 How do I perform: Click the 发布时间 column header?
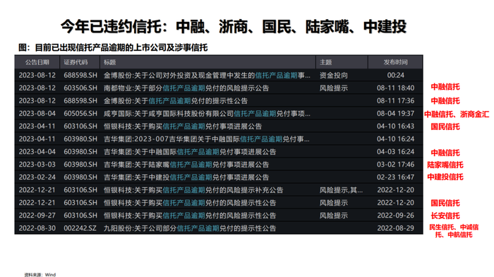[x=395, y=62]
